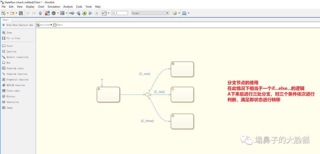Click untitled in the breadcrumb path
320x154 pixels.
[45, 25]
